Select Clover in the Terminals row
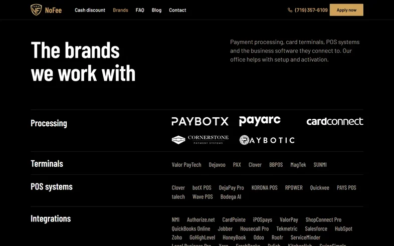The image size is (394, 246). click(255, 165)
